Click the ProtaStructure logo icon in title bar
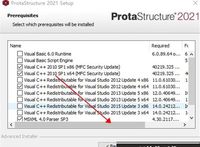Screen dimensions: 200x147 (6, 3)
